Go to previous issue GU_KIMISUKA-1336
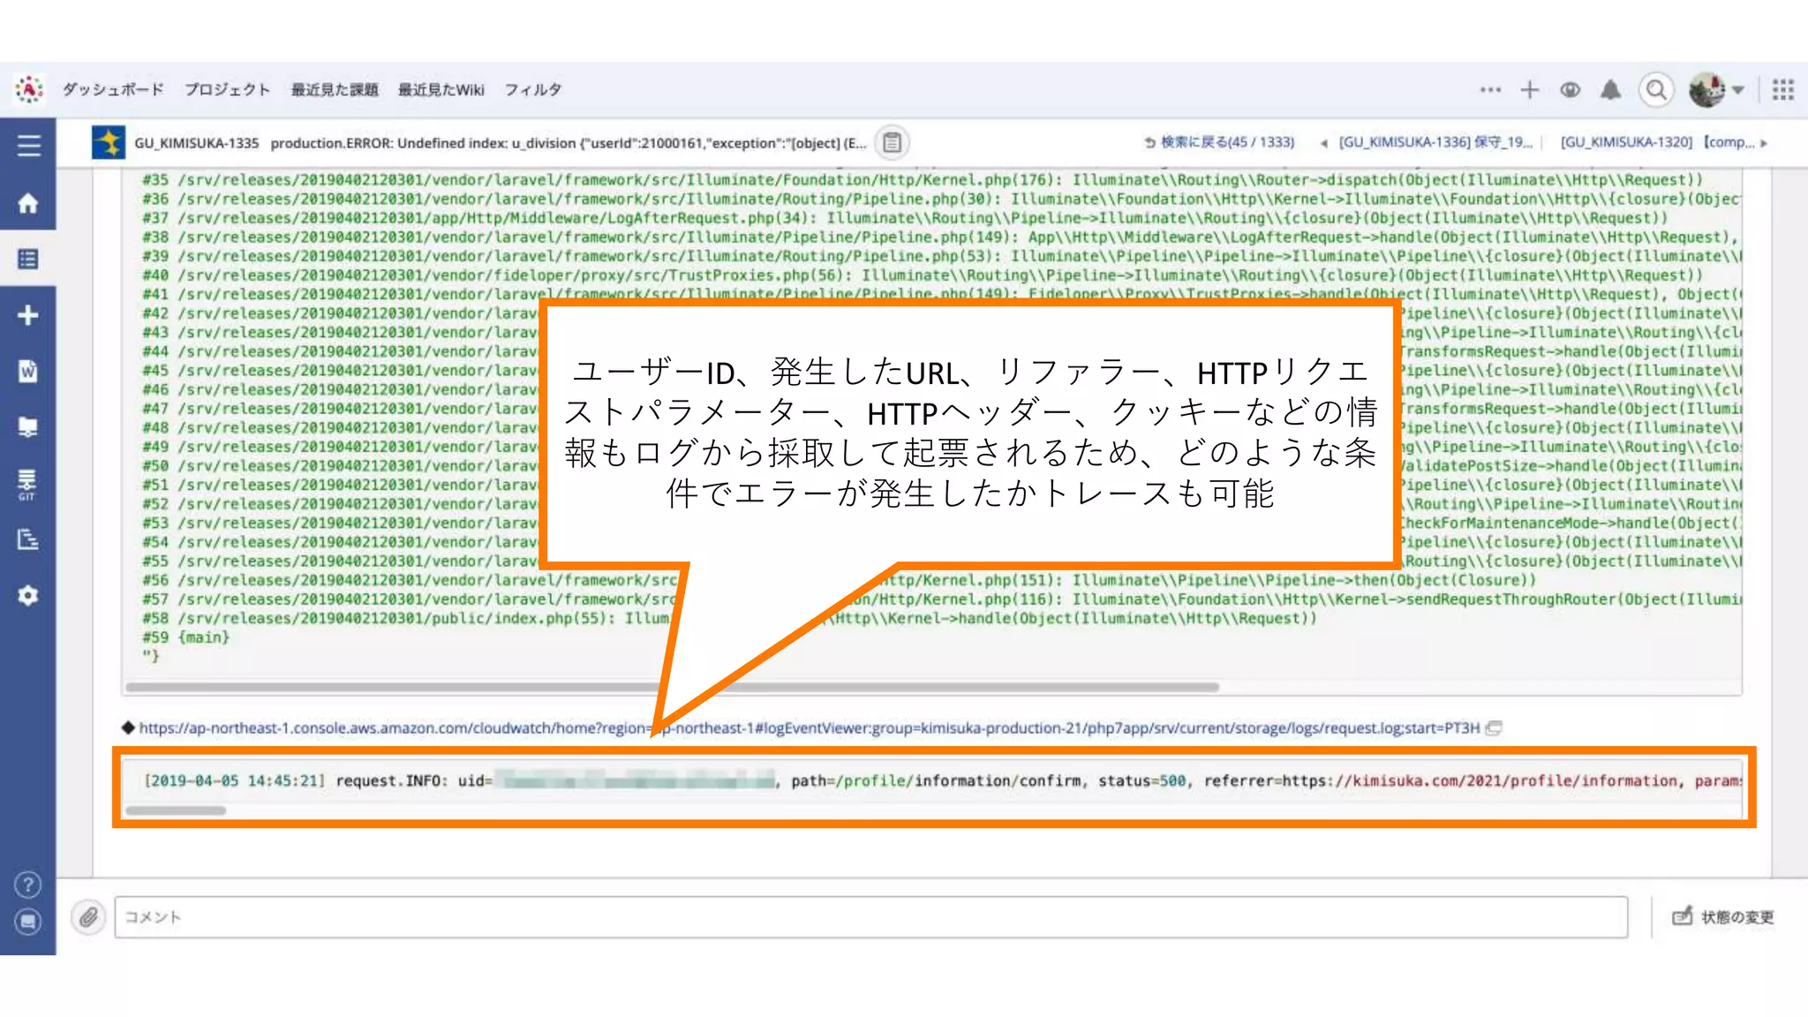The image size is (1808, 1017). click(x=1426, y=142)
